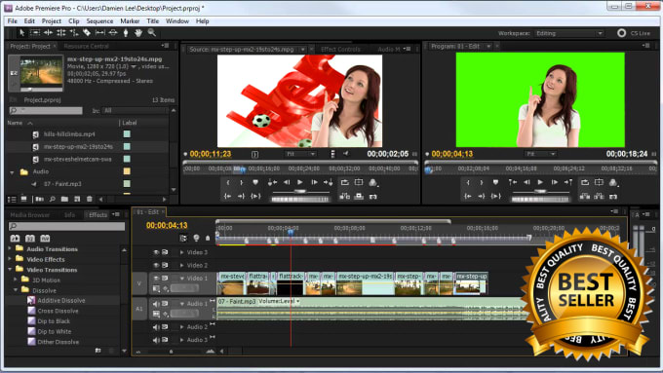
Task: Switch to the Effect Controls tab
Action: click(x=340, y=50)
